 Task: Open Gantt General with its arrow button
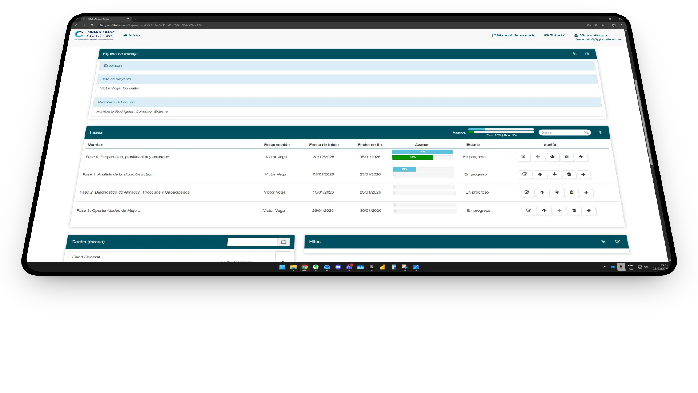(283, 258)
